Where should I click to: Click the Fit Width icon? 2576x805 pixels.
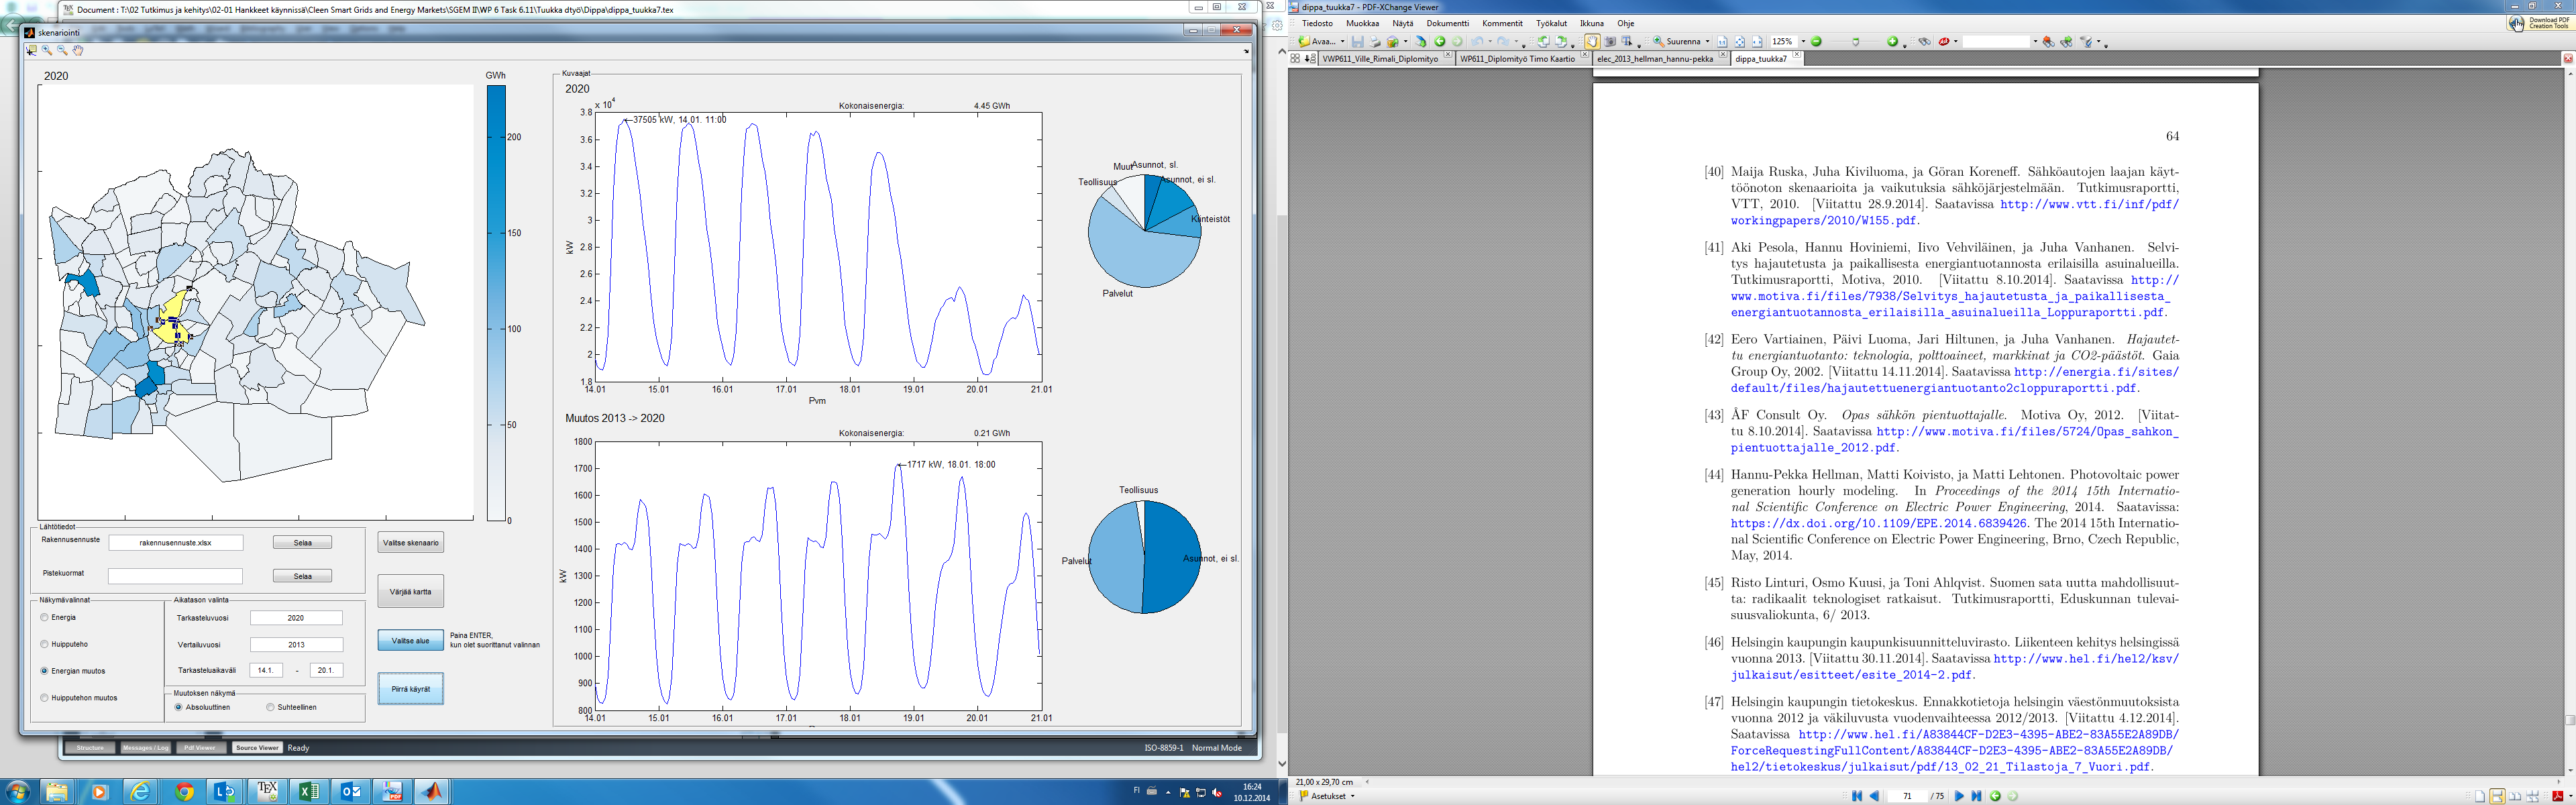(x=1757, y=42)
